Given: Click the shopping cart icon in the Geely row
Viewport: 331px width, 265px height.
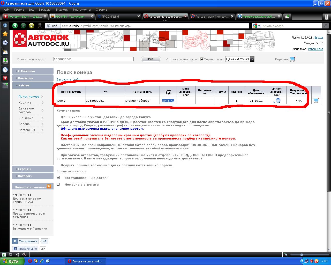Looking at the screenshot, I should tap(316, 101).
